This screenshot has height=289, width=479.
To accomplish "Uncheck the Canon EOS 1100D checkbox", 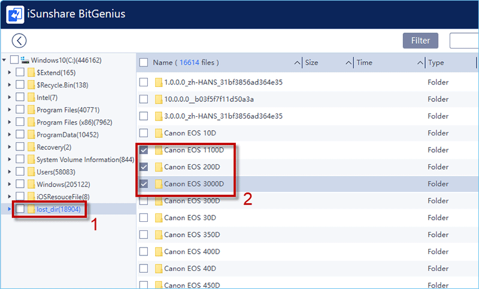I will [x=144, y=150].
